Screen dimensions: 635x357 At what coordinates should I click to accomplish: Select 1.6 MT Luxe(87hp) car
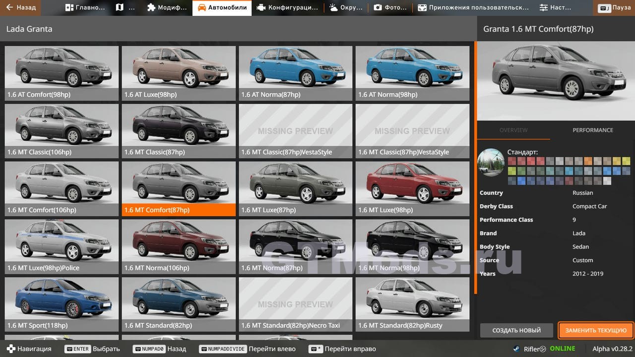(x=296, y=189)
